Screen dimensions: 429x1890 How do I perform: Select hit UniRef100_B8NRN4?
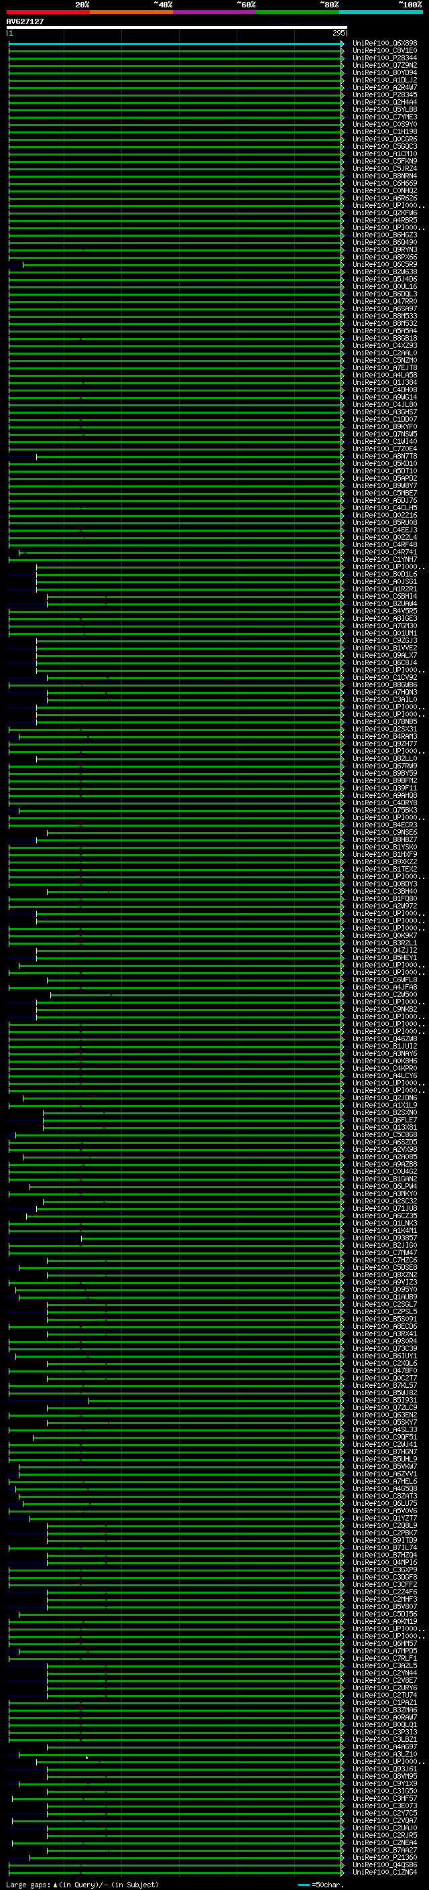tap(385, 176)
